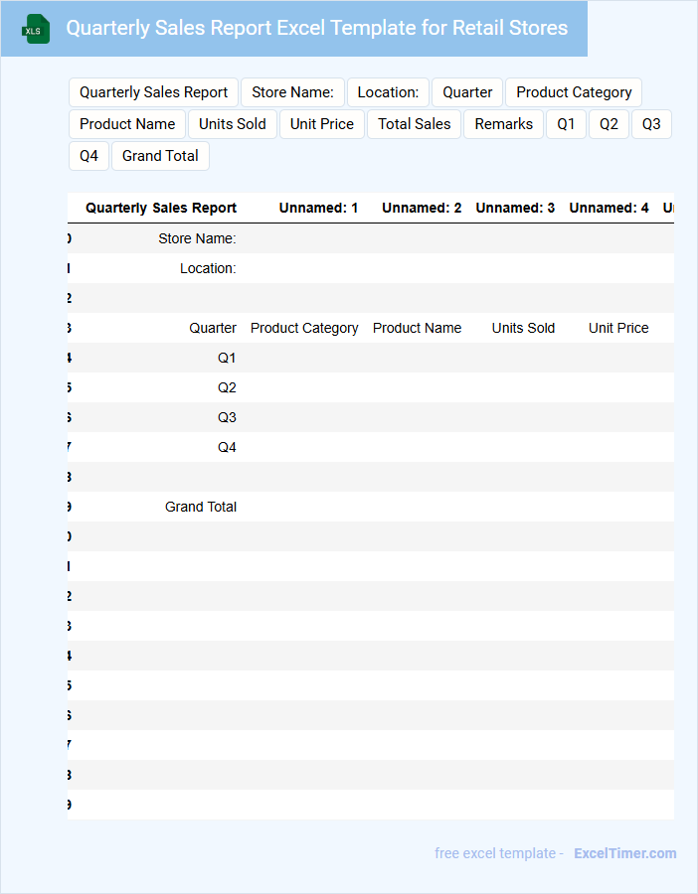Open the ExcelTimer.com link
698x894 pixels.
click(625, 853)
